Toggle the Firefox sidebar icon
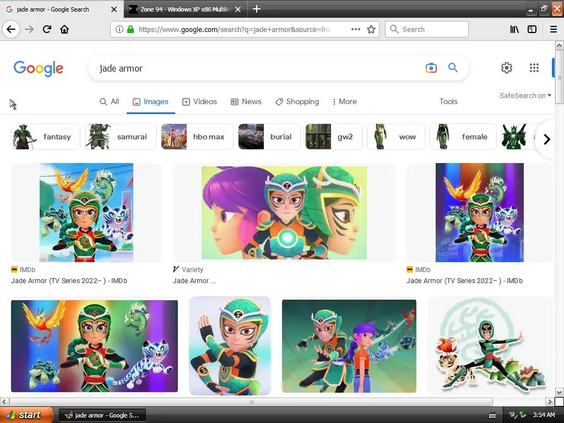564x423 pixels. pyautogui.click(x=532, y=29)
